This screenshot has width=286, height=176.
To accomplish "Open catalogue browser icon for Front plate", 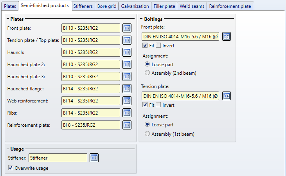I will (126, 28).
